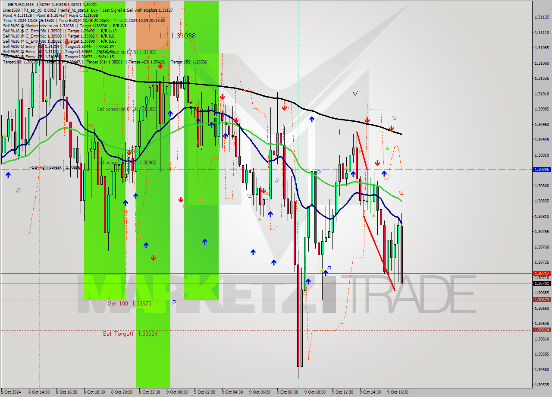Click the 'FSB-HighToBreak | 1.30886' label
The height and width of the screenshot is (397, 552).
(54, 167)
